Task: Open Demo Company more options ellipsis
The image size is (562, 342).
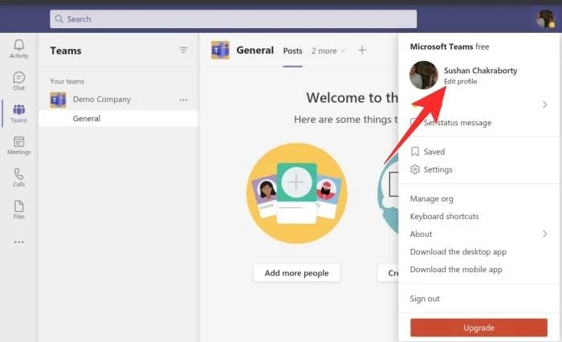Action: pyautogui.click(x=184, y=100)
